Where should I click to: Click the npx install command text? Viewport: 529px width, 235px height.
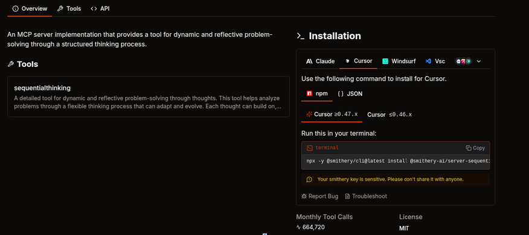398,161
